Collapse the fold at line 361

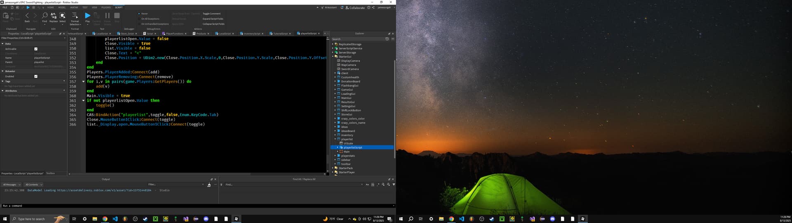tap(83, 101)
